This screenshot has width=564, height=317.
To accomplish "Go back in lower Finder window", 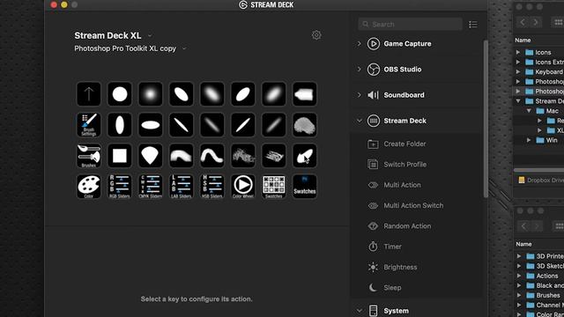I will tap(523, 226).
